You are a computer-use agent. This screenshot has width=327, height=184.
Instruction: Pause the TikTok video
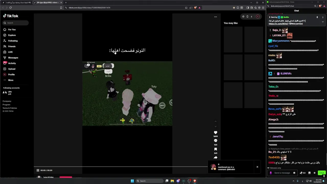click(x=38, y=170)
